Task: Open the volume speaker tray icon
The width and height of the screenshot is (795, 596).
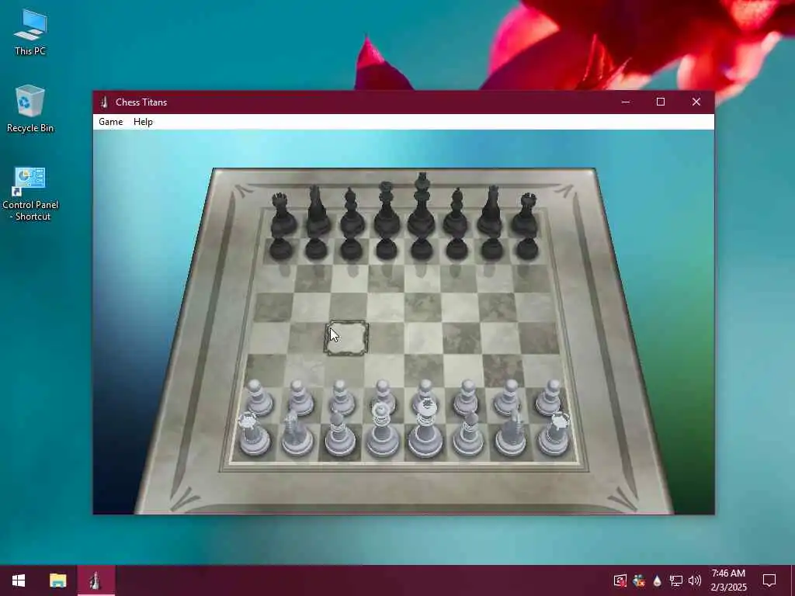Action: tap(695, 580)
